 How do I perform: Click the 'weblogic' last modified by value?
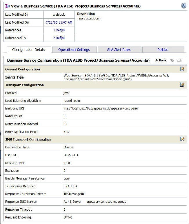click(x=59, y=15)
